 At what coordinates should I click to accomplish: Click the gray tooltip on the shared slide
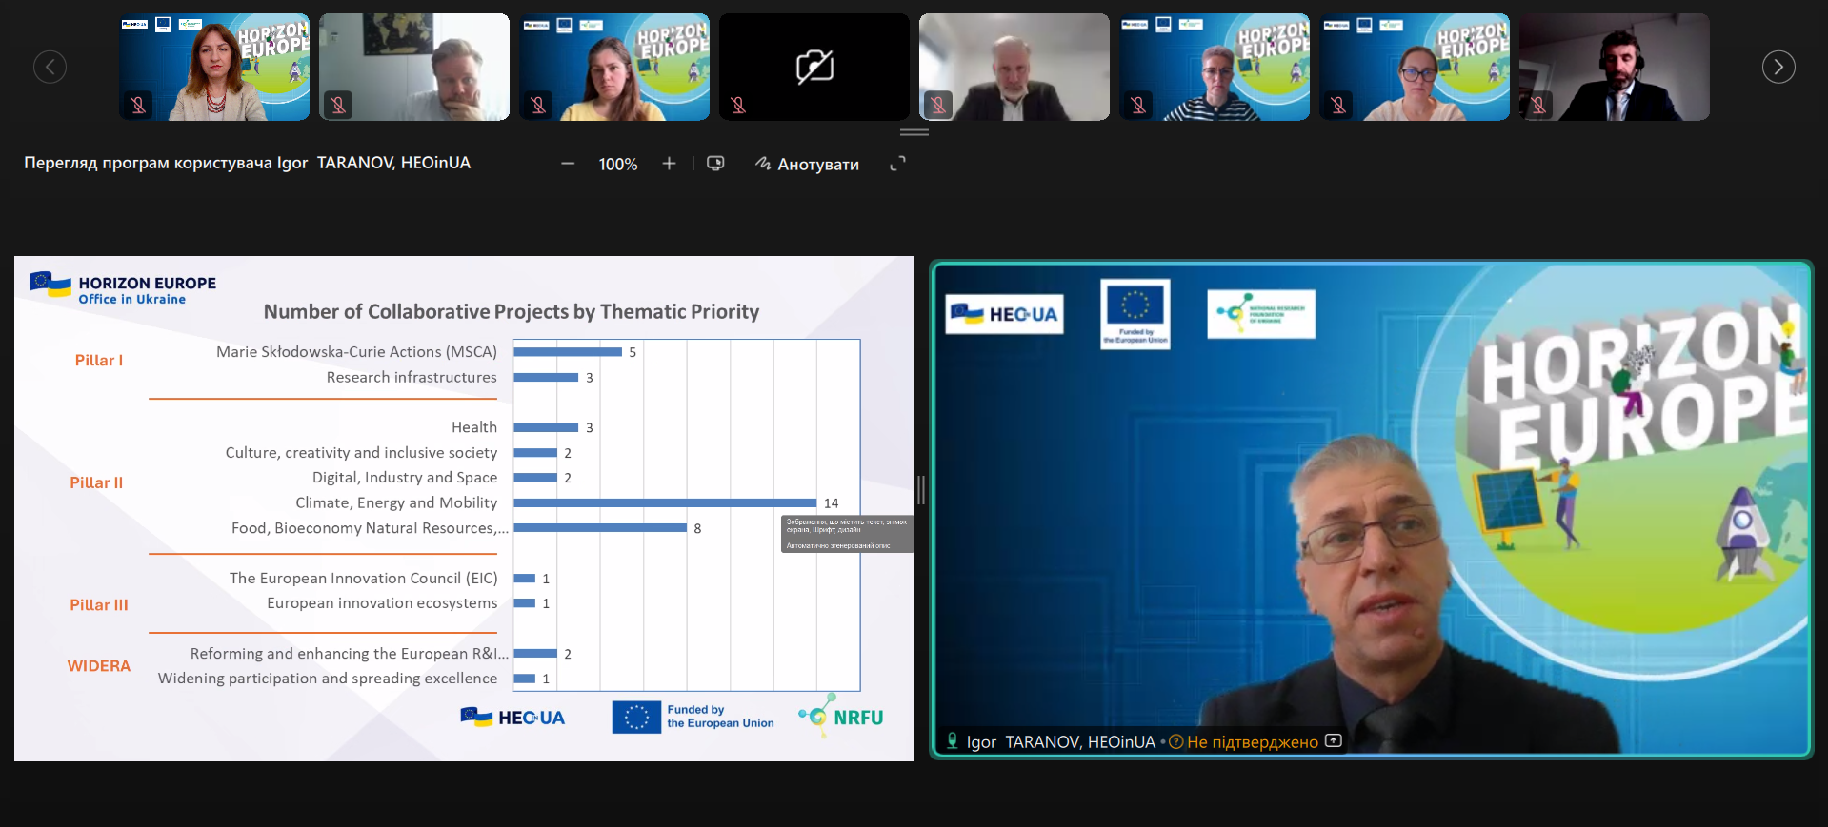(847, 534)
